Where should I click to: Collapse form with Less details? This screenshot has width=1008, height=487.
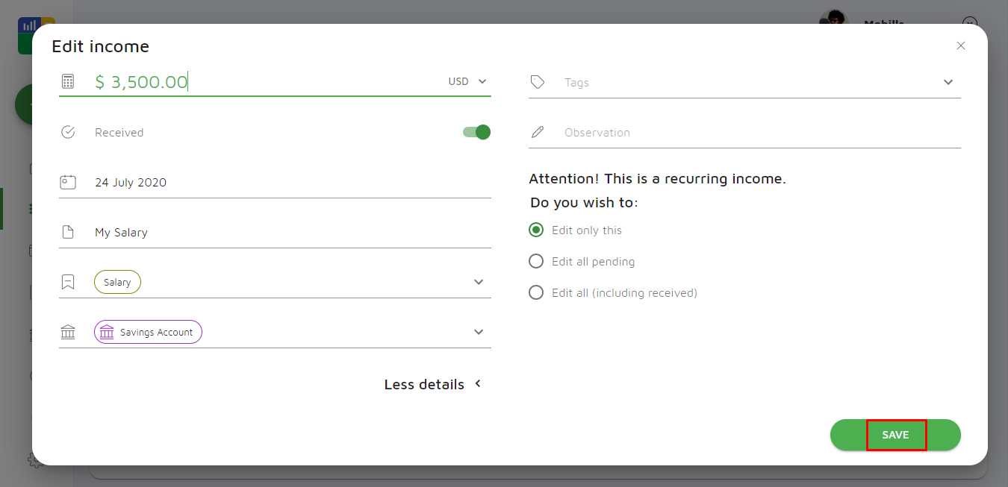coord(433,384)
